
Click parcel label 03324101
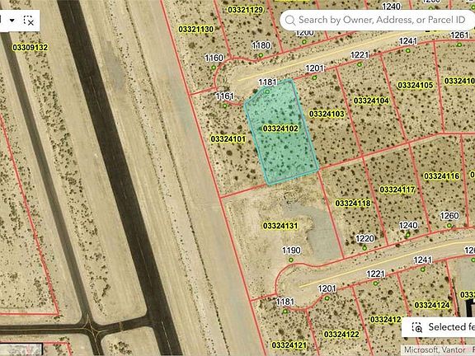tap(228, 139)
